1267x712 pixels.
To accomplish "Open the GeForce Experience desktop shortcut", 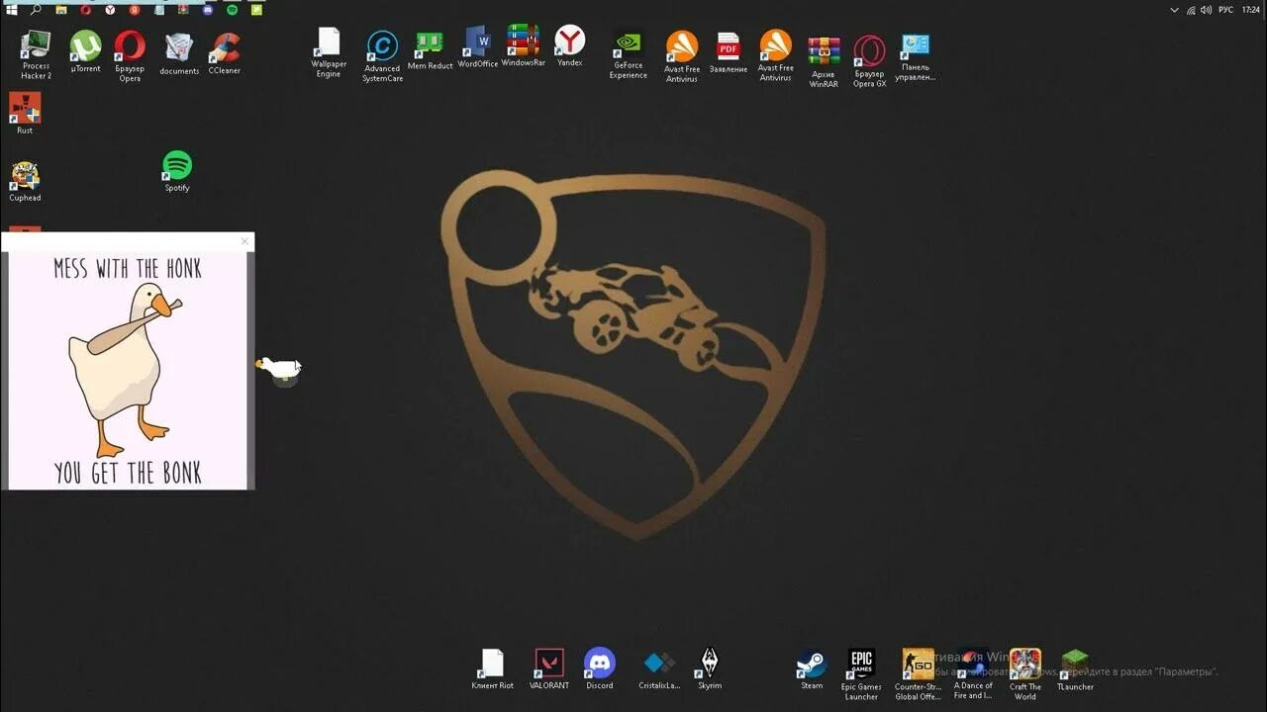I will (x=628, y=55).
